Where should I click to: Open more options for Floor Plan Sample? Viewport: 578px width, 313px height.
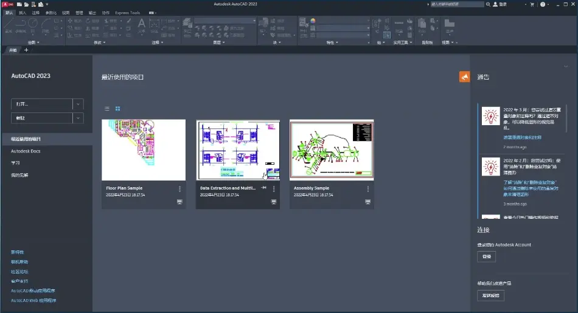pyautogui.click(x=180, y=189)
